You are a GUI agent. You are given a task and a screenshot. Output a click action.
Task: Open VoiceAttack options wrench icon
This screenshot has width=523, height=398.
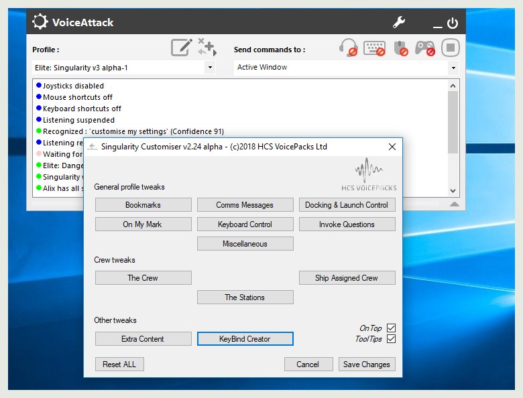(398, 22)
